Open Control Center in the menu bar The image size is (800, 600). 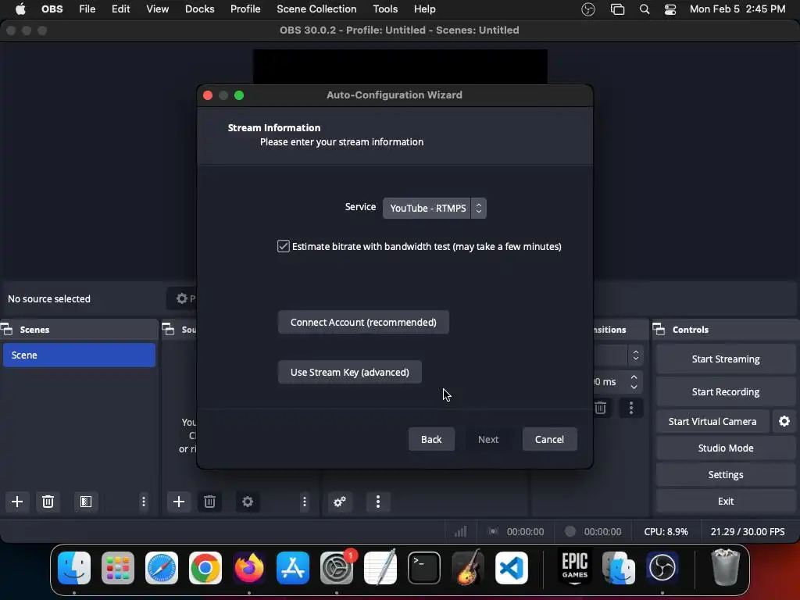click(x=670, y=9)
